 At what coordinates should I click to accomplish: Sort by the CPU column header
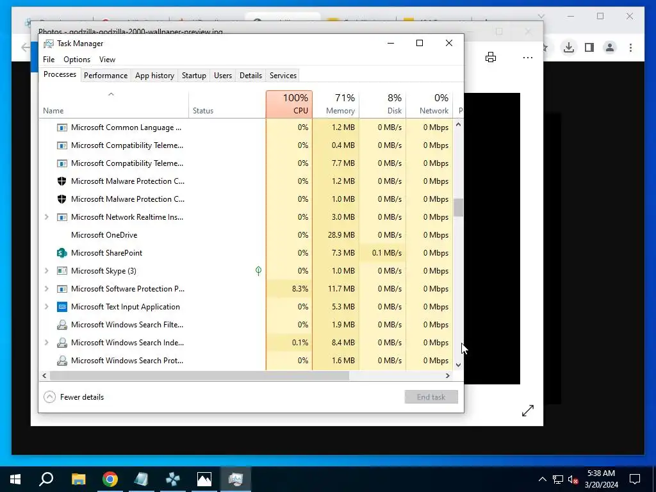tap(289, 104)
